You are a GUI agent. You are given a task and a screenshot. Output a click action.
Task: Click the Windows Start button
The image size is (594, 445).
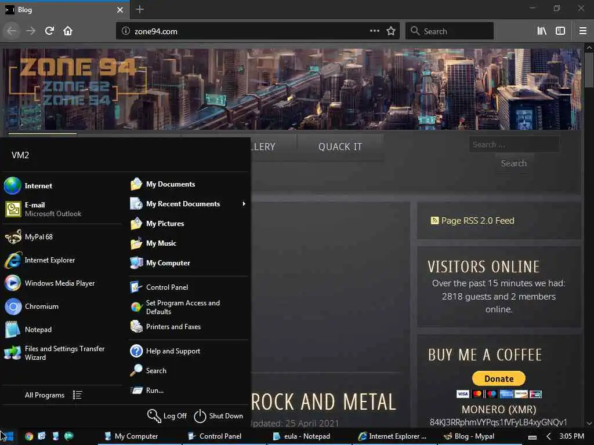(x=7, y=436)
